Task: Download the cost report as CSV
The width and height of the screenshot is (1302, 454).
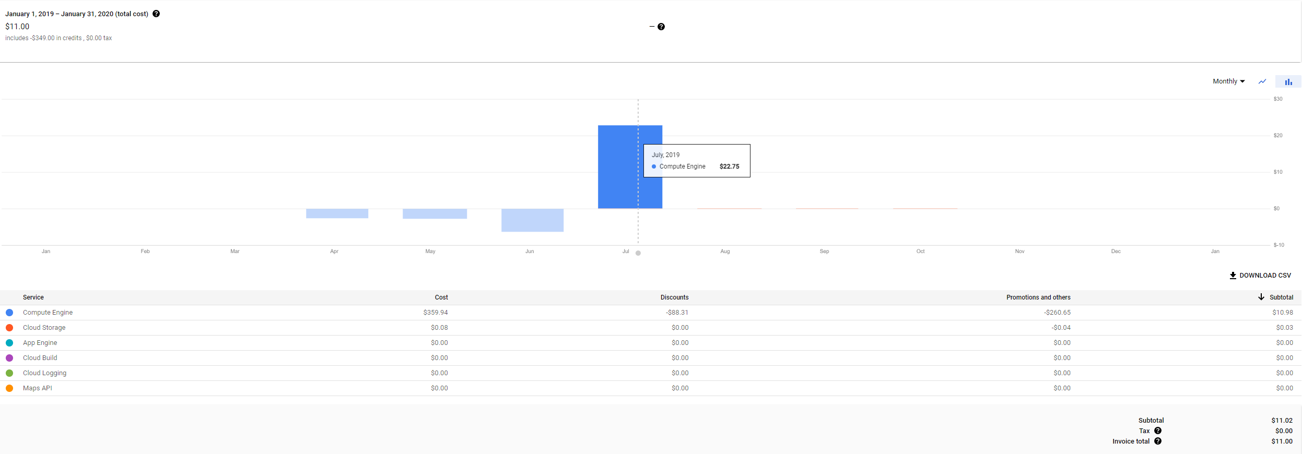Action: [x=1260, y=276]
